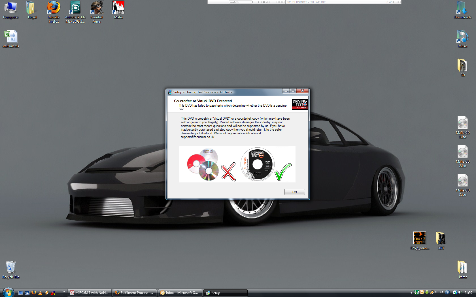476x297 pixels.
Task: Select the Mafia CD 3.iso disc image
Action: [x=462, y=182]
